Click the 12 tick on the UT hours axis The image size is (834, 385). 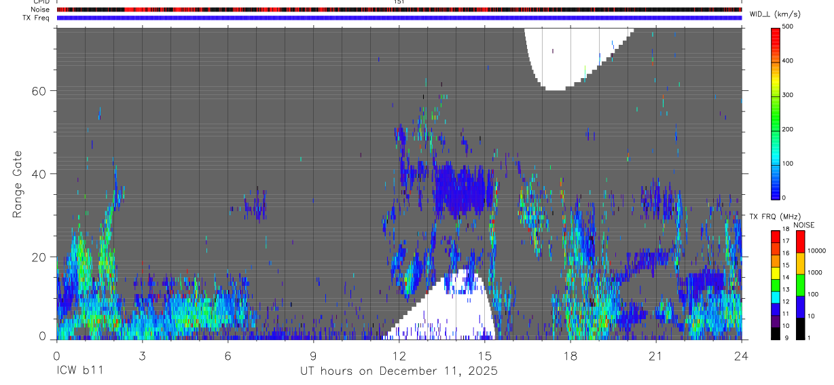click(x=399, y=355)
